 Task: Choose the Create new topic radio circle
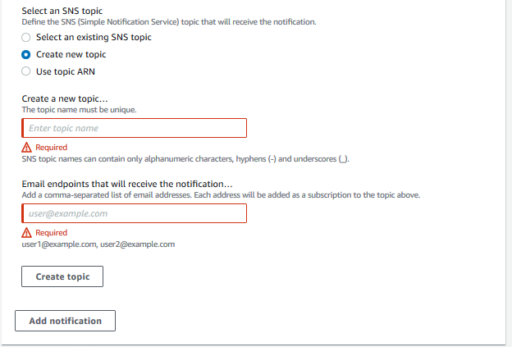pos(26,54)
